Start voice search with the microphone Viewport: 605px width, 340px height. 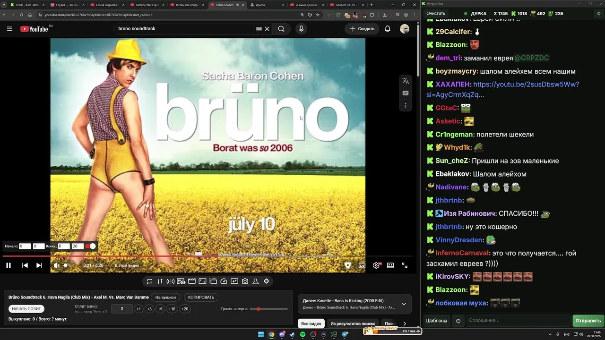pos(301,29)
